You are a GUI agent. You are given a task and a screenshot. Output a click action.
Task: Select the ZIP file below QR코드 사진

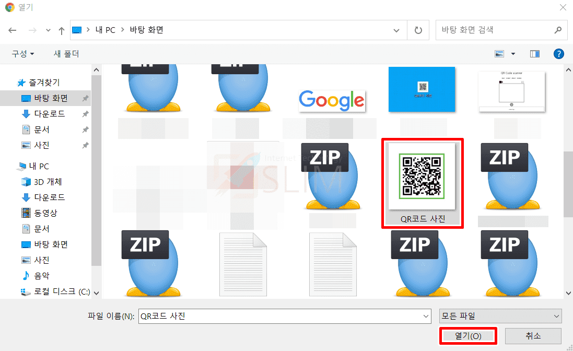422,264
